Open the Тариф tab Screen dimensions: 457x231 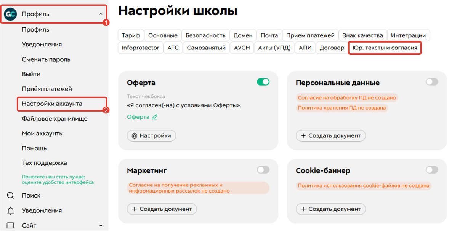tap(131, 35)
